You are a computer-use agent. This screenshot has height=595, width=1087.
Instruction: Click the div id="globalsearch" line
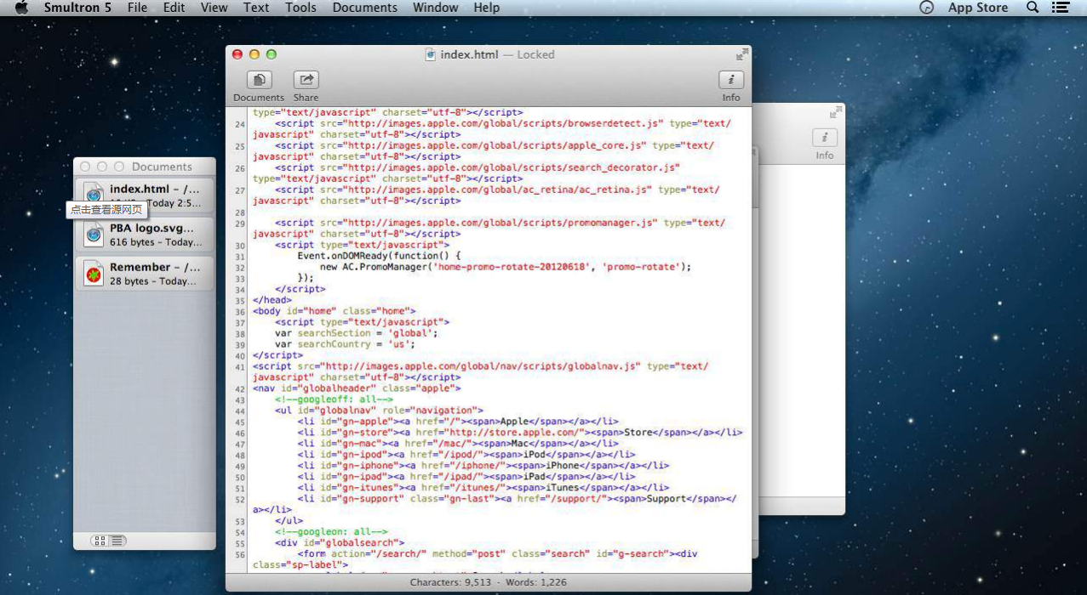tap(340, 543)
